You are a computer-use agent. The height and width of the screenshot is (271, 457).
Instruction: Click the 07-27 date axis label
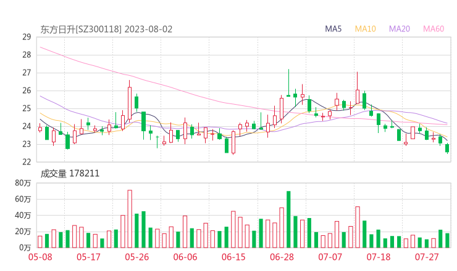427,257
